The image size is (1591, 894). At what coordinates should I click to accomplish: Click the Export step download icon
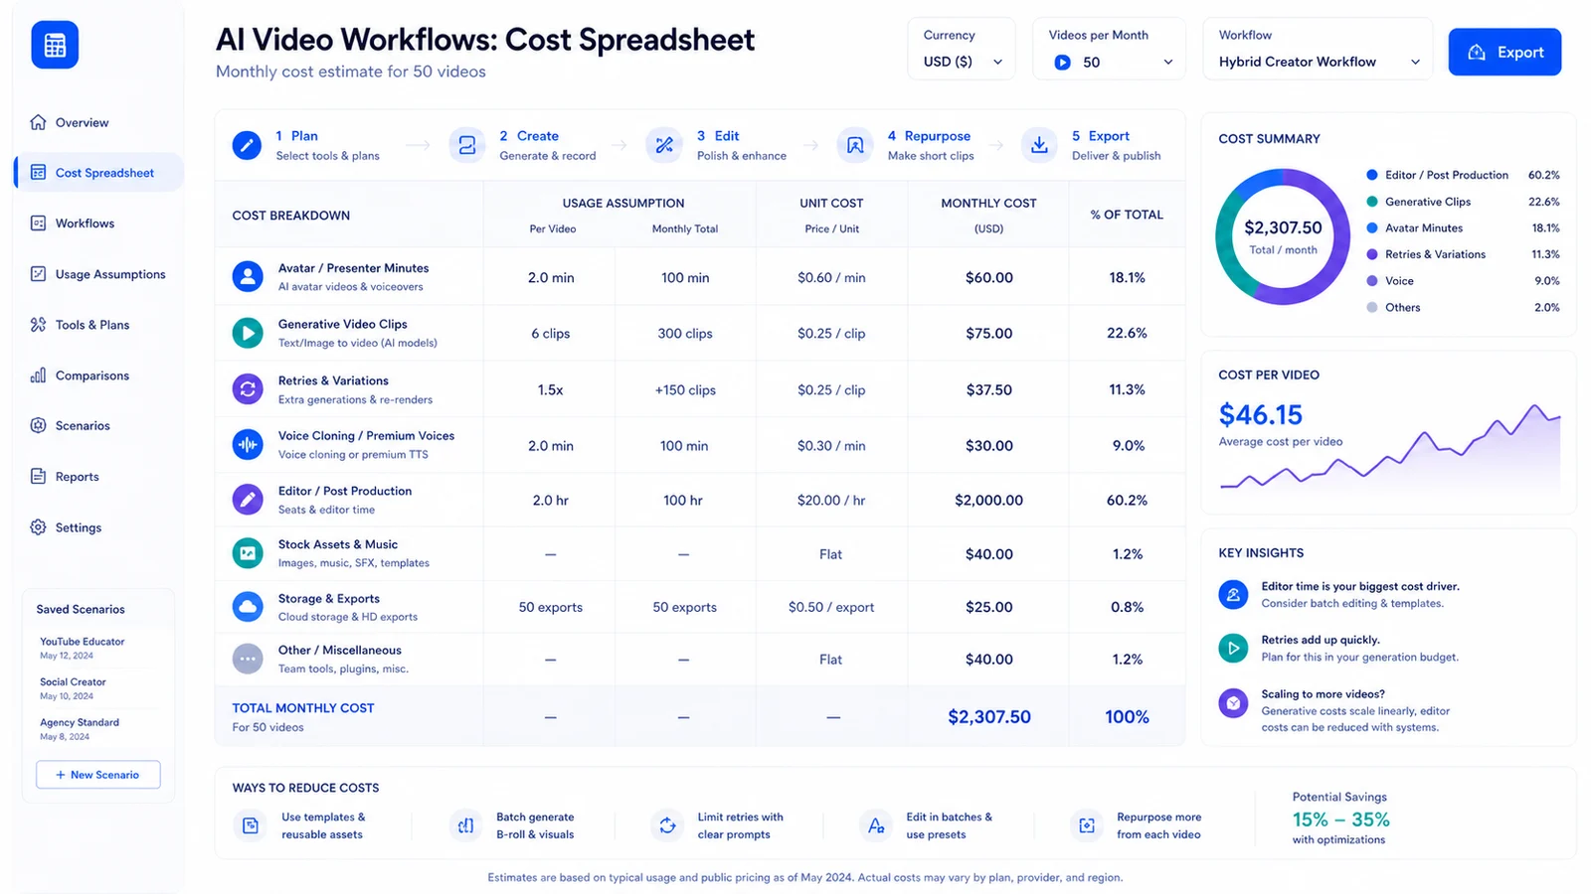[x=1039, y=145]
